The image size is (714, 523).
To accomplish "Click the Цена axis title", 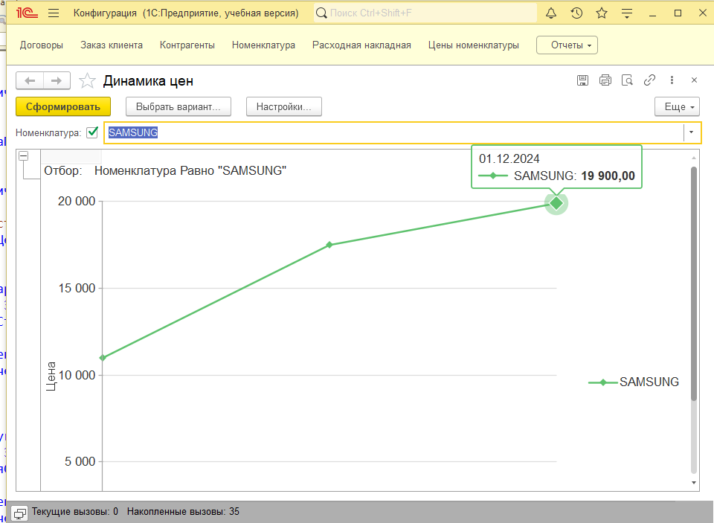I will pos(51,376).
